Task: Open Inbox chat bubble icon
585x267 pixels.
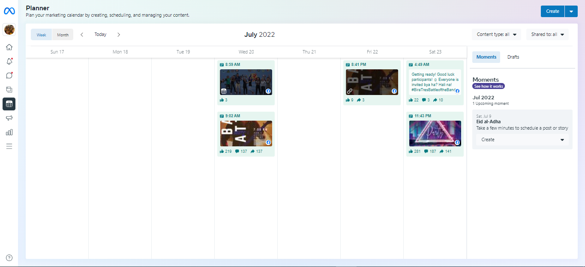Action: [x=9, y=75]
